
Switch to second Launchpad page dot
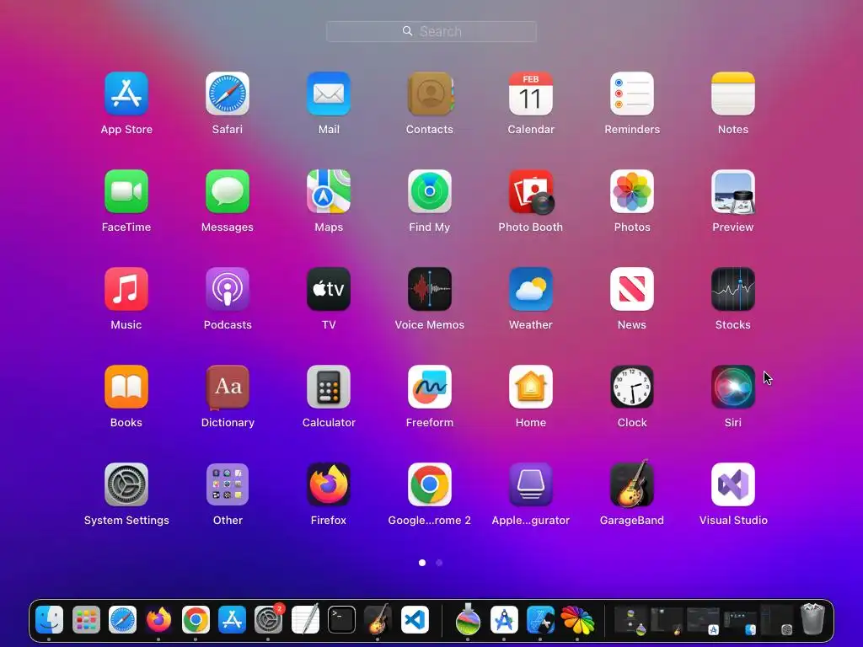[x=439, y=563]
